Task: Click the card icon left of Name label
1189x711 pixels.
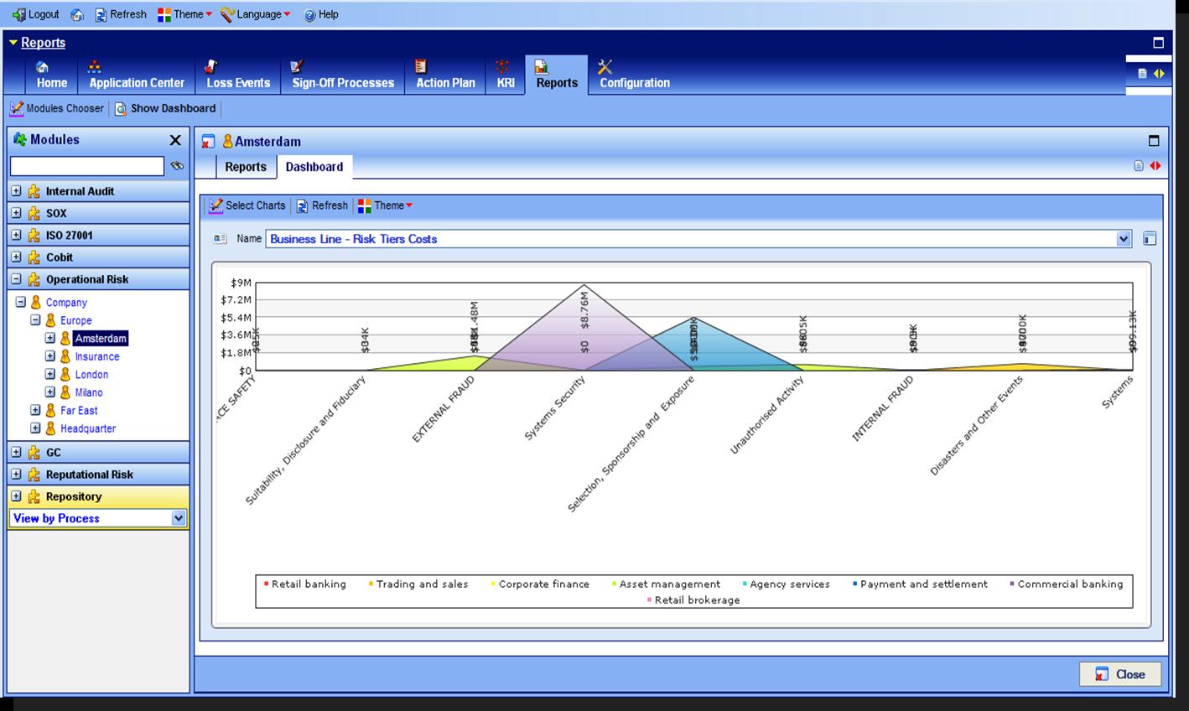Action: coord(220,239)
